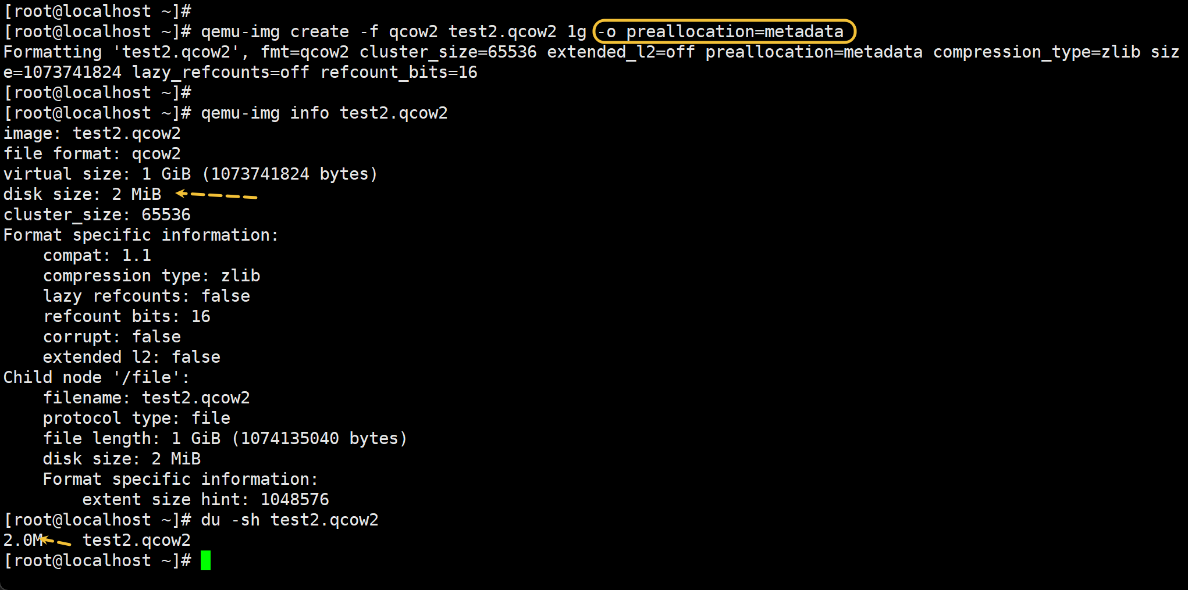This screenshot has height=590, width=1188.
Task: Click the refcount bits: 16 line
Action: (126, 316)
